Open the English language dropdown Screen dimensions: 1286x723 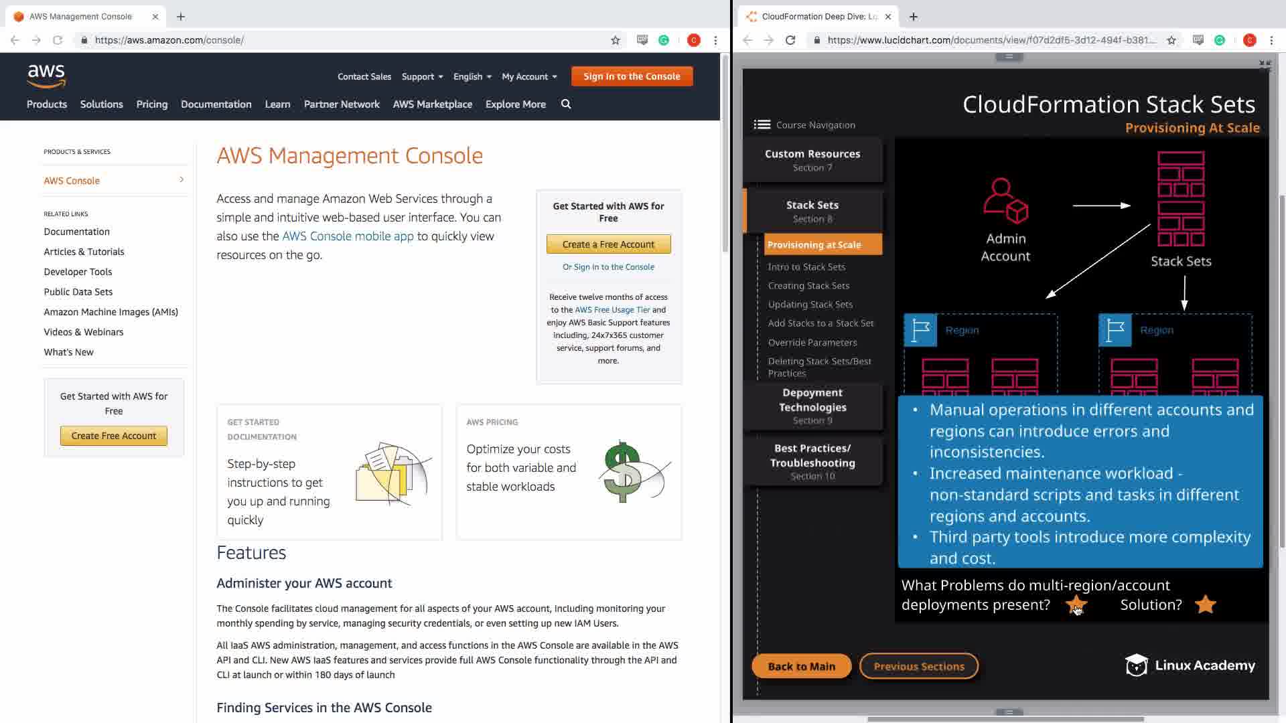[x=472, y=76]
